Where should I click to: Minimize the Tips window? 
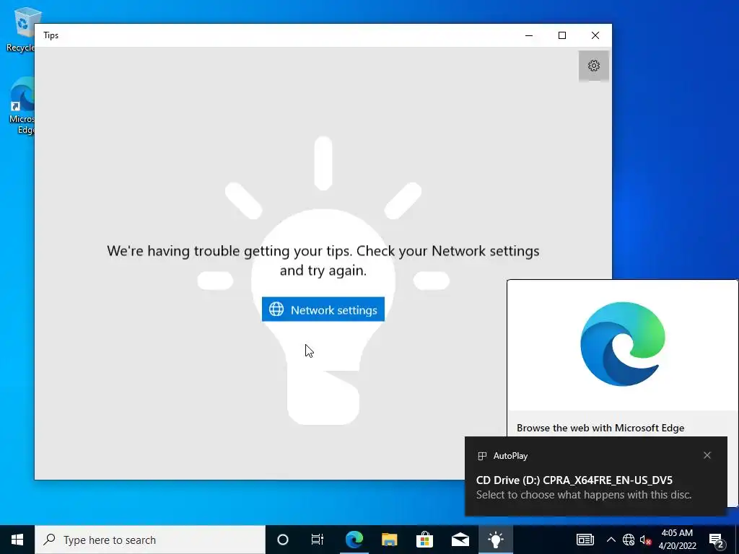coord(529,35)
